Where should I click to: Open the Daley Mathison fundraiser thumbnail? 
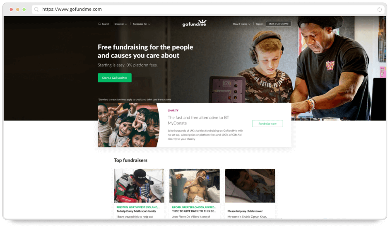tap(139, 186)
